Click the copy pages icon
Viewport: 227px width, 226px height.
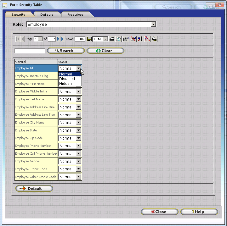[118, 39]
